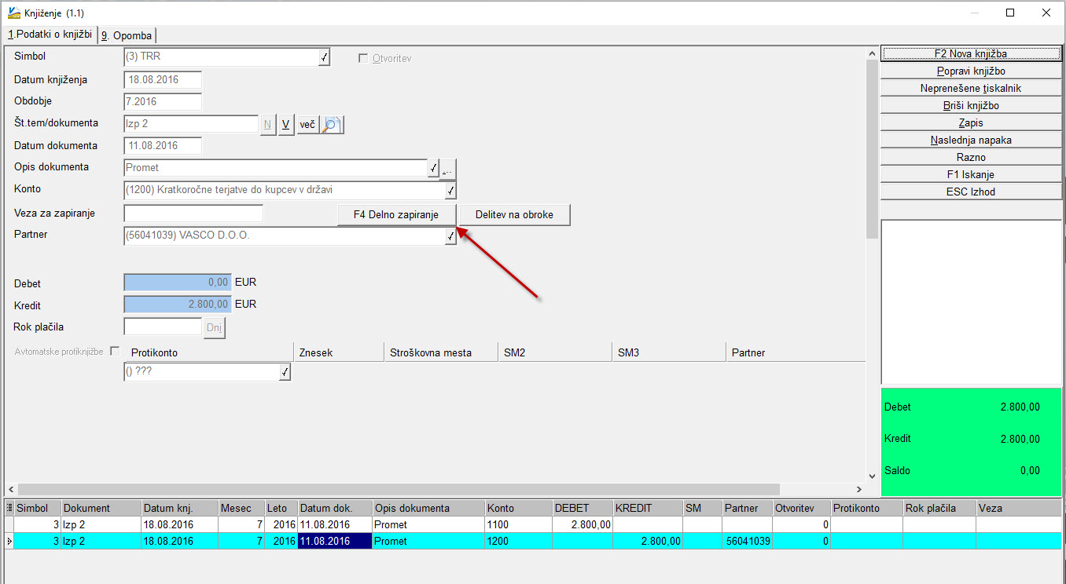Expand the Partner dropdown

tap(450, 235)
